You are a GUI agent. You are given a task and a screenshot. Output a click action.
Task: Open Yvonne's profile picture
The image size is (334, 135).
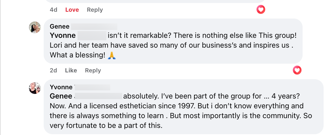tap(35, 88)
